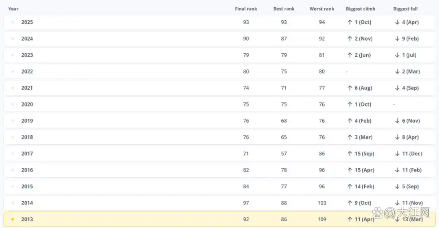Click the down arrow beside 11 (Feb) in 2016 row
The height and width of the screenshot is (228, 439).
click(397, 170)
